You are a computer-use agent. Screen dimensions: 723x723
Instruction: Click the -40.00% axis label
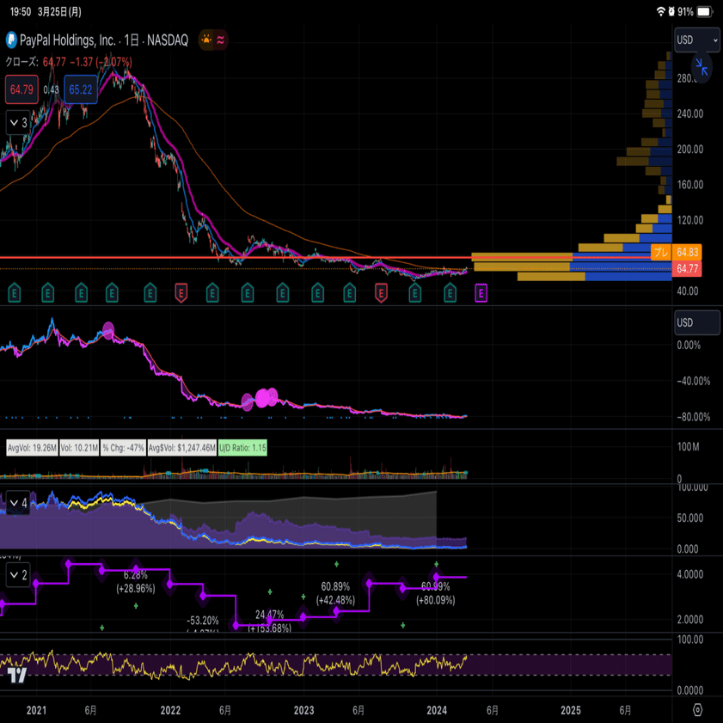click(x=693, y=381)
